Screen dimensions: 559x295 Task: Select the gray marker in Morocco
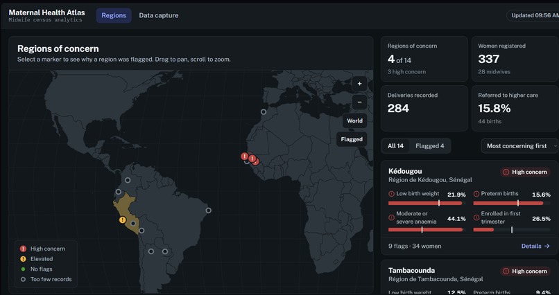click(x=264, y=111)
